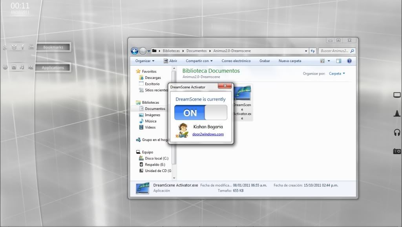
Task: Click the monitor icon on right edge
Action: [x=397, y=95]
